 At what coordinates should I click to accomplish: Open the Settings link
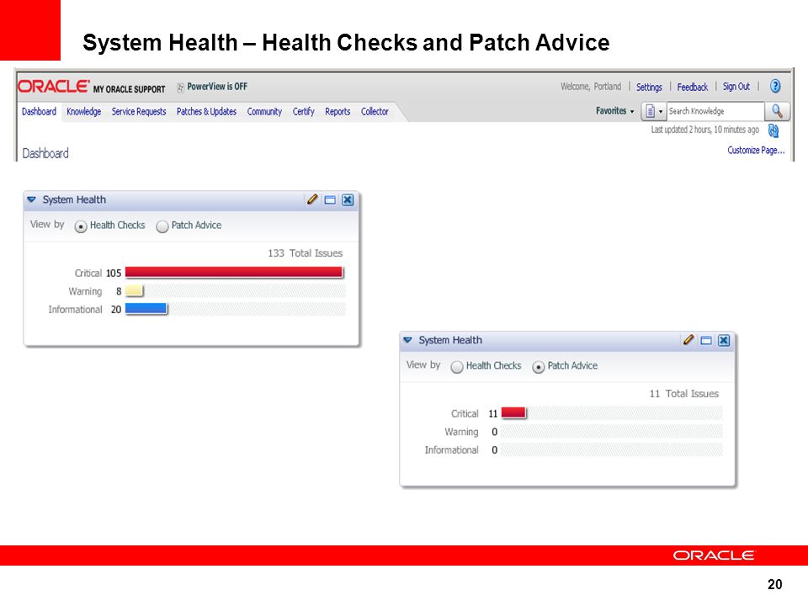pos(649,87)
